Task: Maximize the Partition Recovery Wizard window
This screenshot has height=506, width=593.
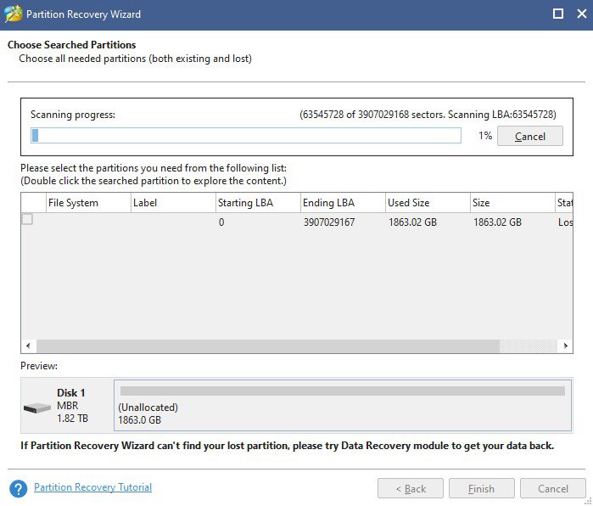Action: tap(557, 14)
